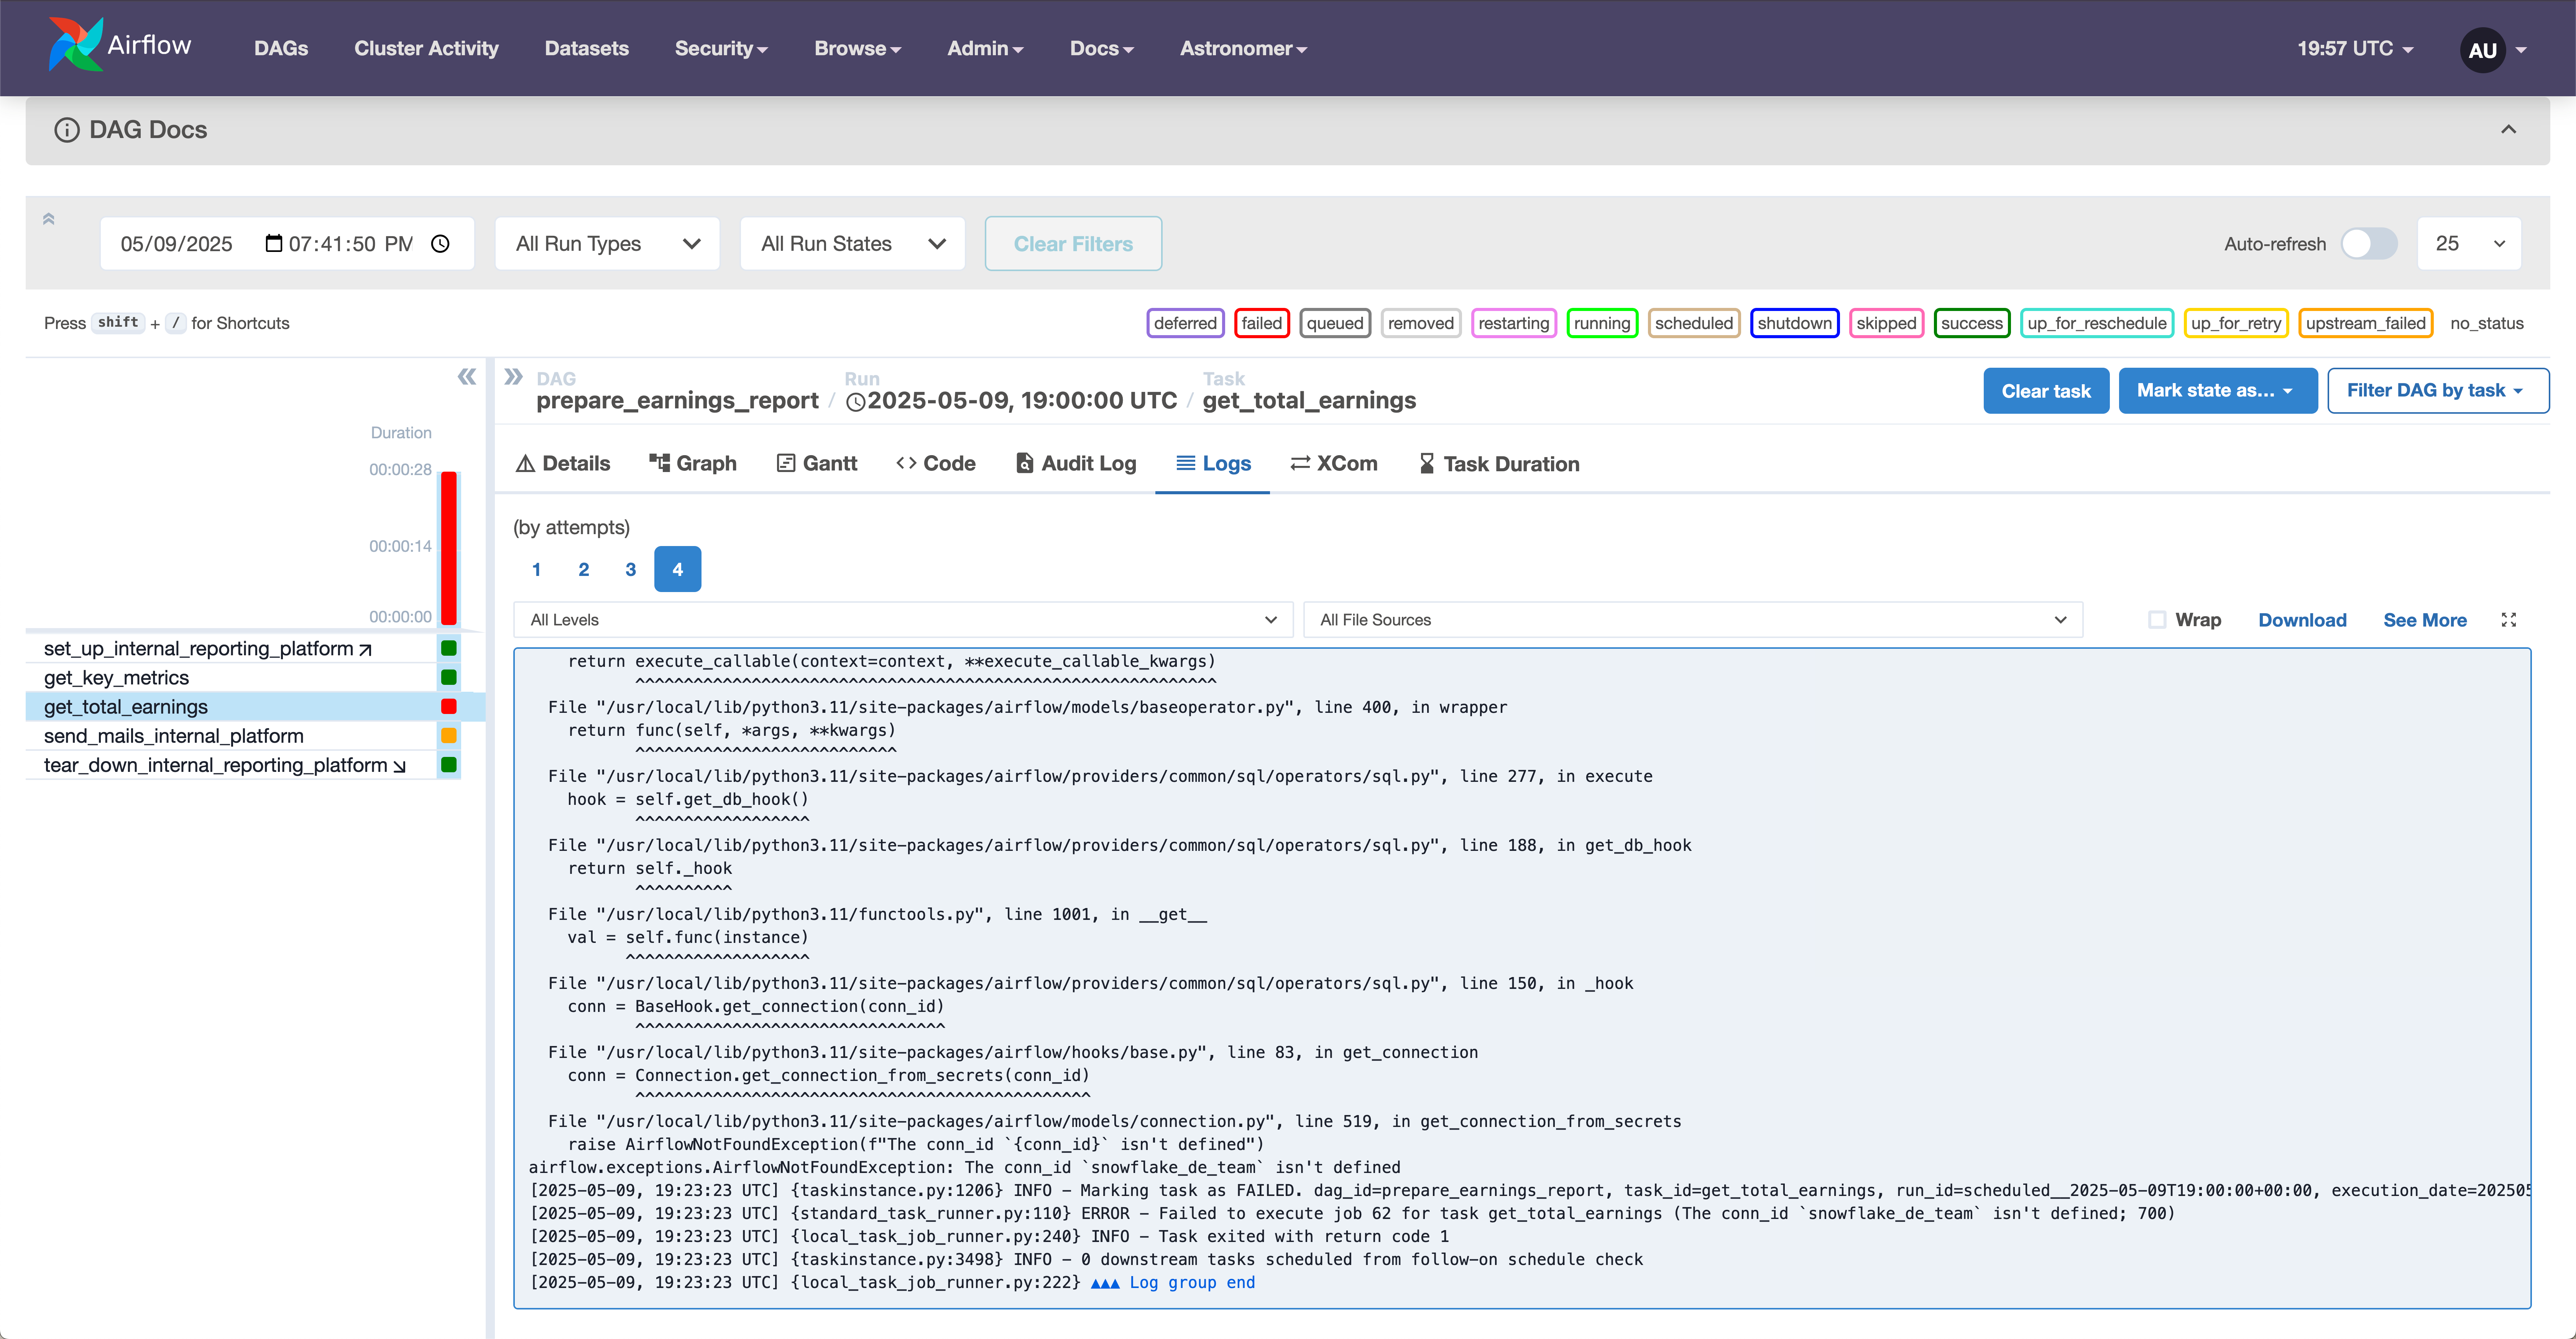Check the Wrap checkbox for log lines
The height and width of the screenshot is (1339, 2576).
[x=2157, y=620]
